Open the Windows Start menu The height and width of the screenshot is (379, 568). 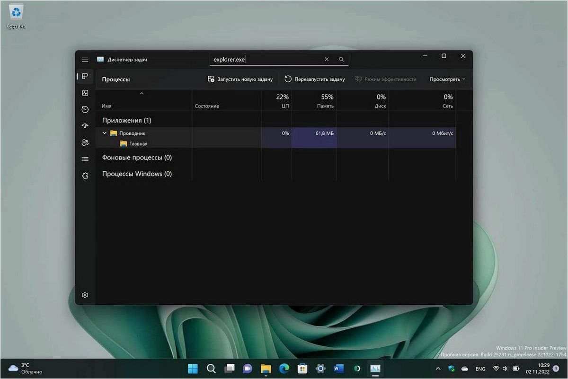pyautogui.click(x=193, y=369)
